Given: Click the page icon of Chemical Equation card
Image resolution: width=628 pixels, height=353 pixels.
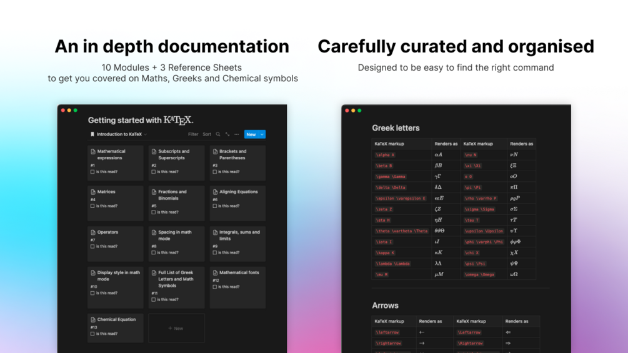Looking at the screenshot, I should [93, 320].
